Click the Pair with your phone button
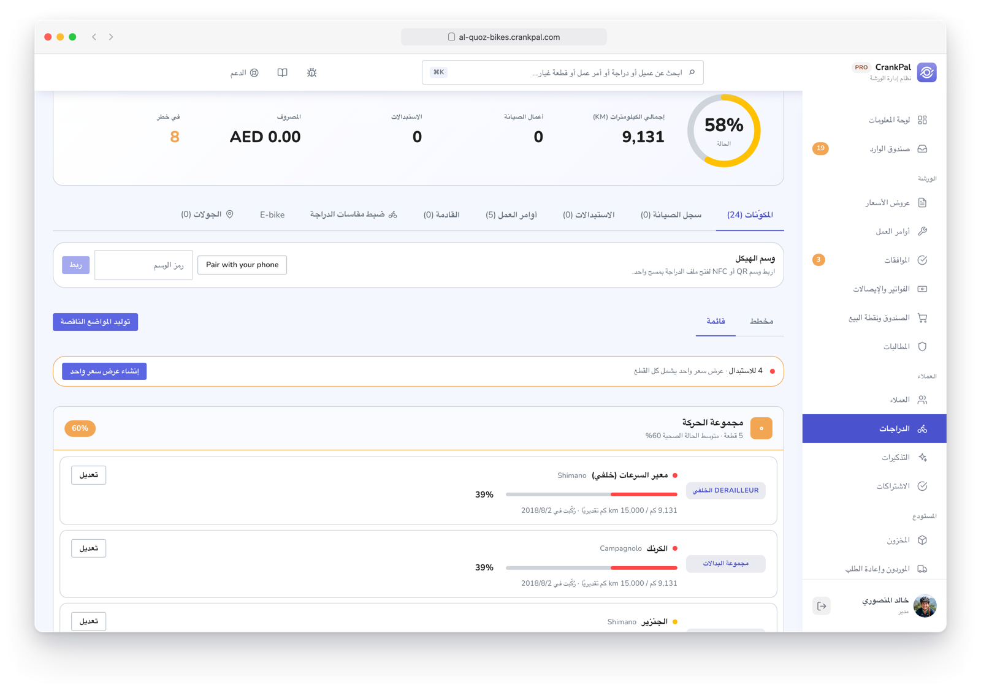 [242, 265]
